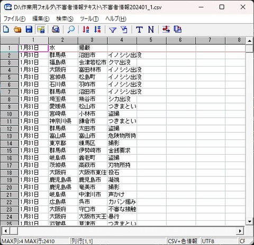This screenshot has width=254, height=245.
Task: Select row header 10
Action: (10, 114)
